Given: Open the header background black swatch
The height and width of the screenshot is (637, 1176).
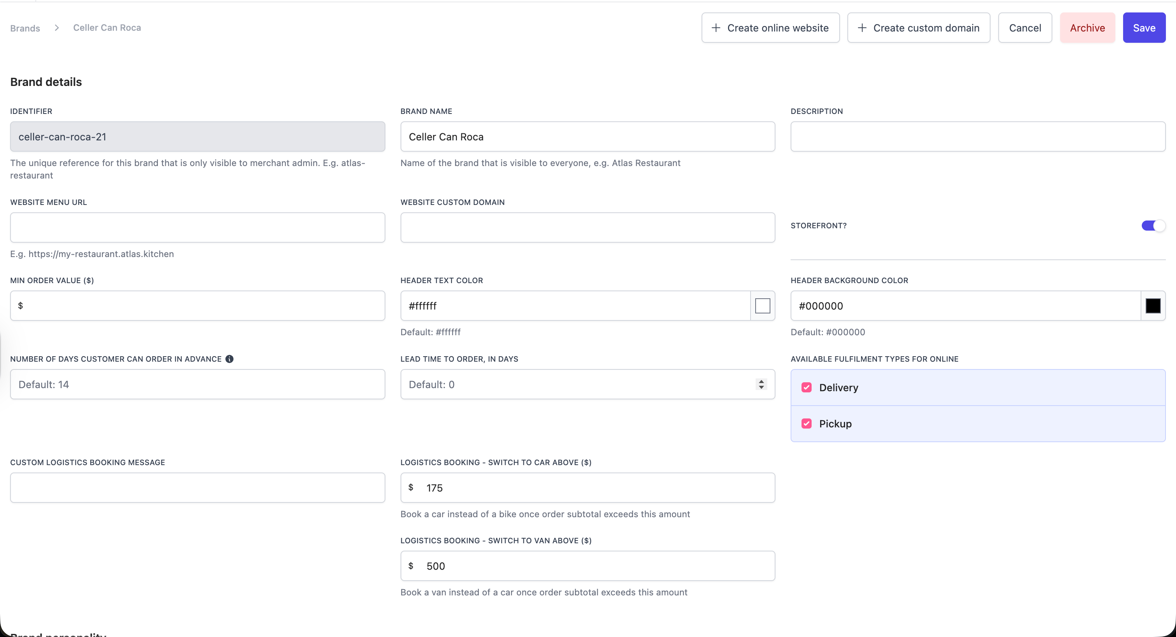Looking at the screenshot, I should [x=1153, y=306].
